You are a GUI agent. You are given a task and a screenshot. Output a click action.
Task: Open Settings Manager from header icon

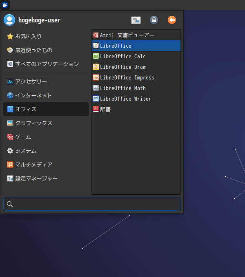coord(136,20)
